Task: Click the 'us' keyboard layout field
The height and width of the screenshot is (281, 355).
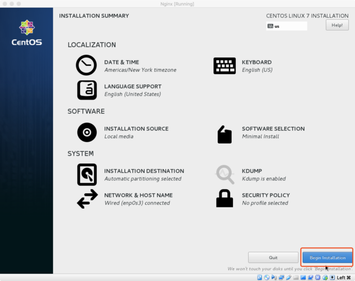Action: pos(286,26)
